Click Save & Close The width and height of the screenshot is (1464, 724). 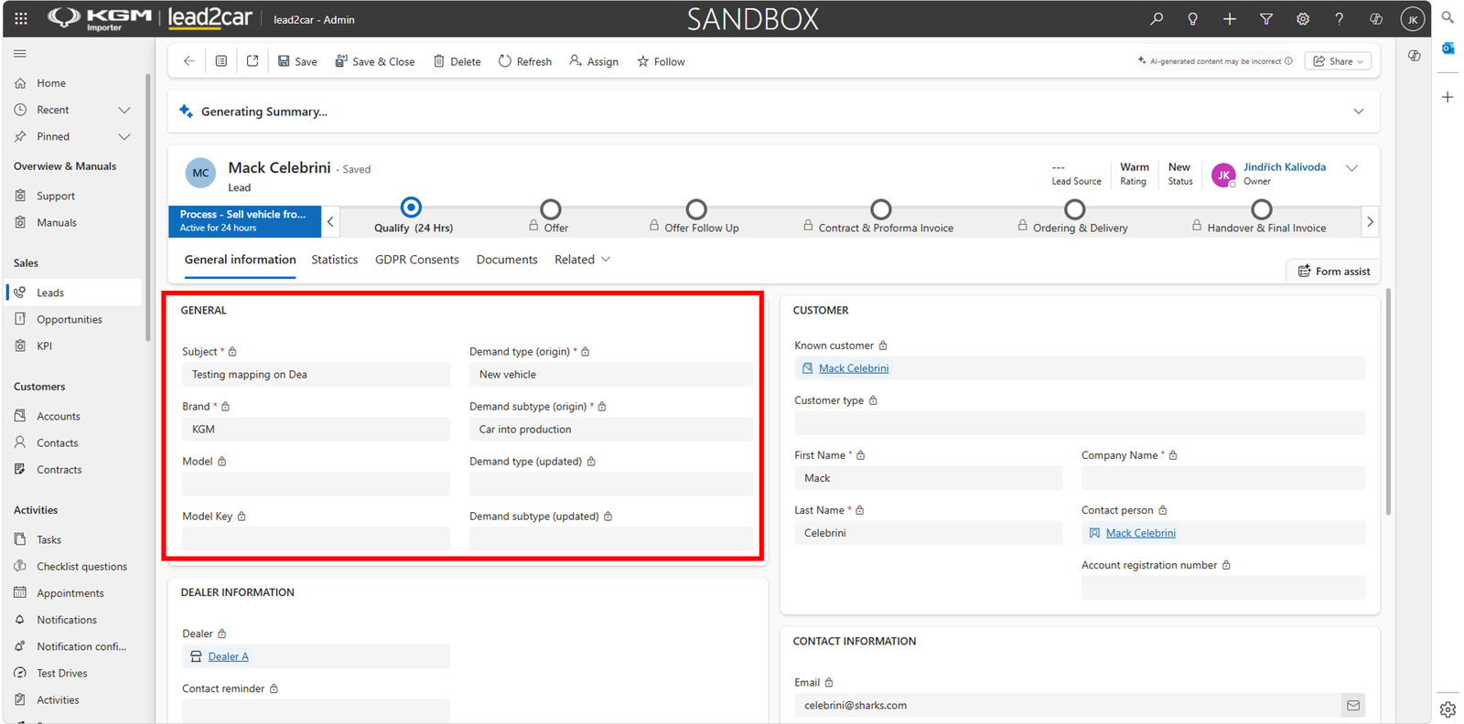point(374,61)
